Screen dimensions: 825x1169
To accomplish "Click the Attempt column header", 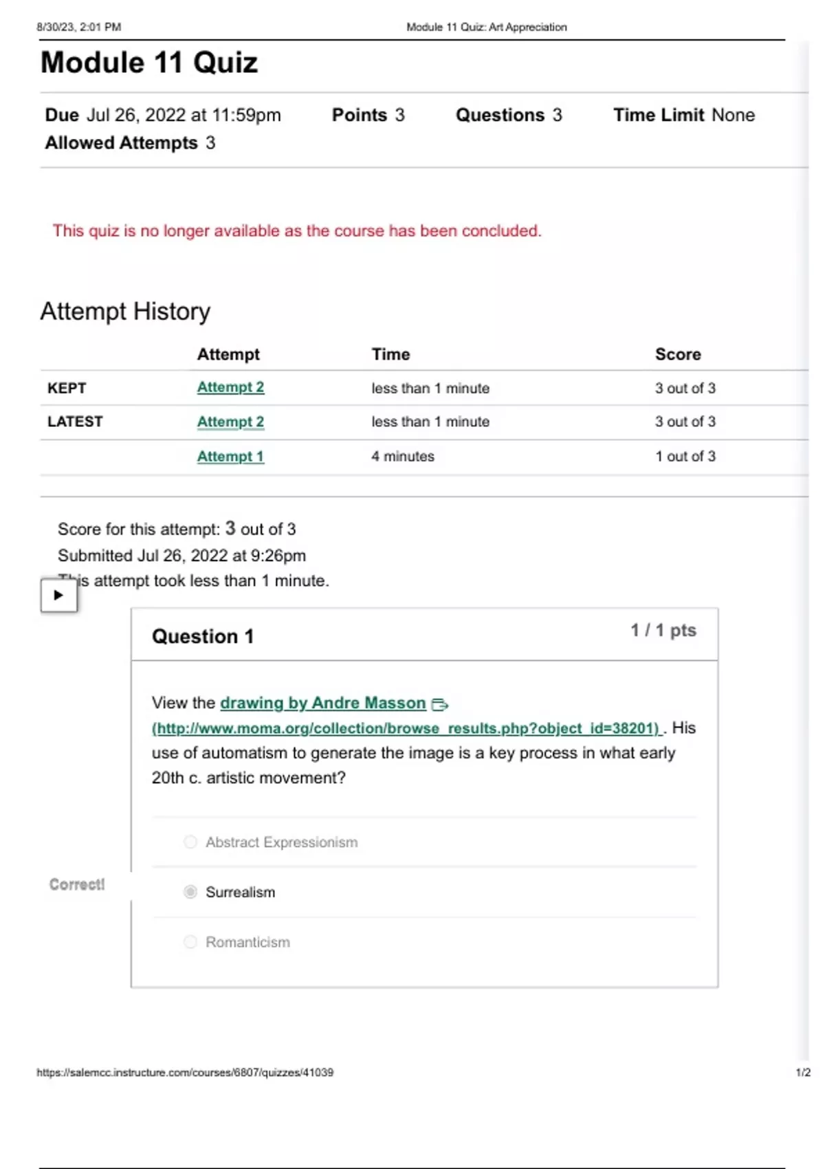I will [x=228, y=354].
